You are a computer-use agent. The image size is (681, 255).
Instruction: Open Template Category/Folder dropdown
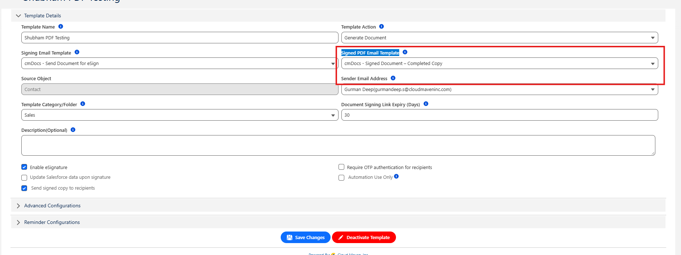coord(180,115)
